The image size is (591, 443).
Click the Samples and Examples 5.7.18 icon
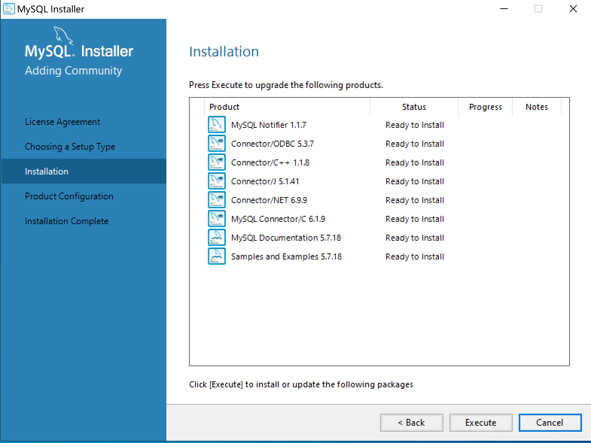[x=217, y=256]
